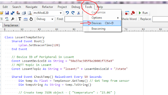Viewport: 168px width, 95px height.
Task: Click the hammer build icon
Action: [20, 19]
